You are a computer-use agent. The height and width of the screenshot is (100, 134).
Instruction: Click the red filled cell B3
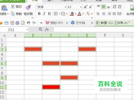[x=33, y=49]
